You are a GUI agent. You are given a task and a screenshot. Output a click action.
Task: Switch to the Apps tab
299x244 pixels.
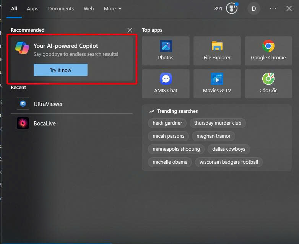(x=32, y=8)
